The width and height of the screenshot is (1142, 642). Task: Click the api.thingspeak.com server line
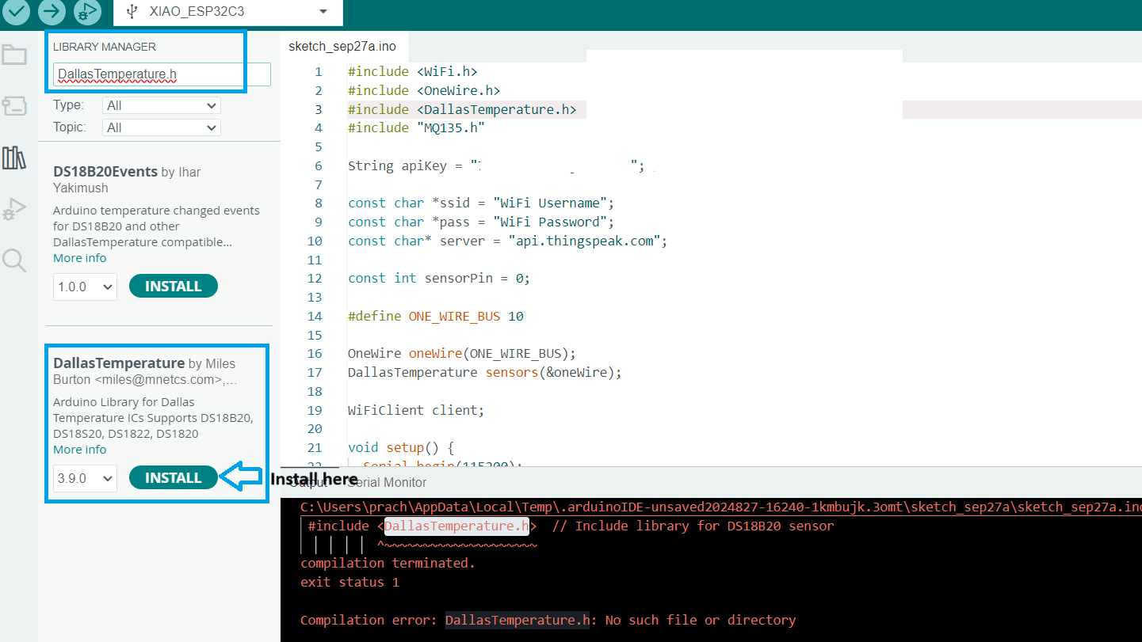coord(508,241)
